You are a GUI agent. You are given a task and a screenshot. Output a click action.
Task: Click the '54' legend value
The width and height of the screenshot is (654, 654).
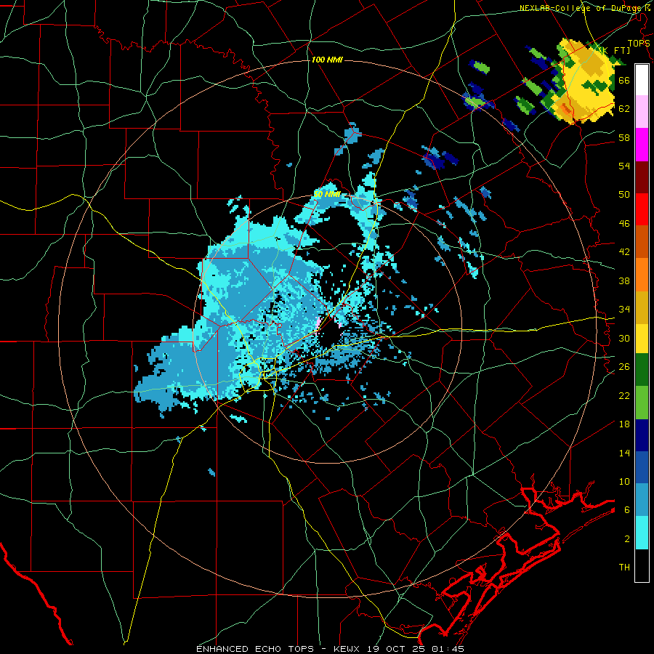point(624,166)
